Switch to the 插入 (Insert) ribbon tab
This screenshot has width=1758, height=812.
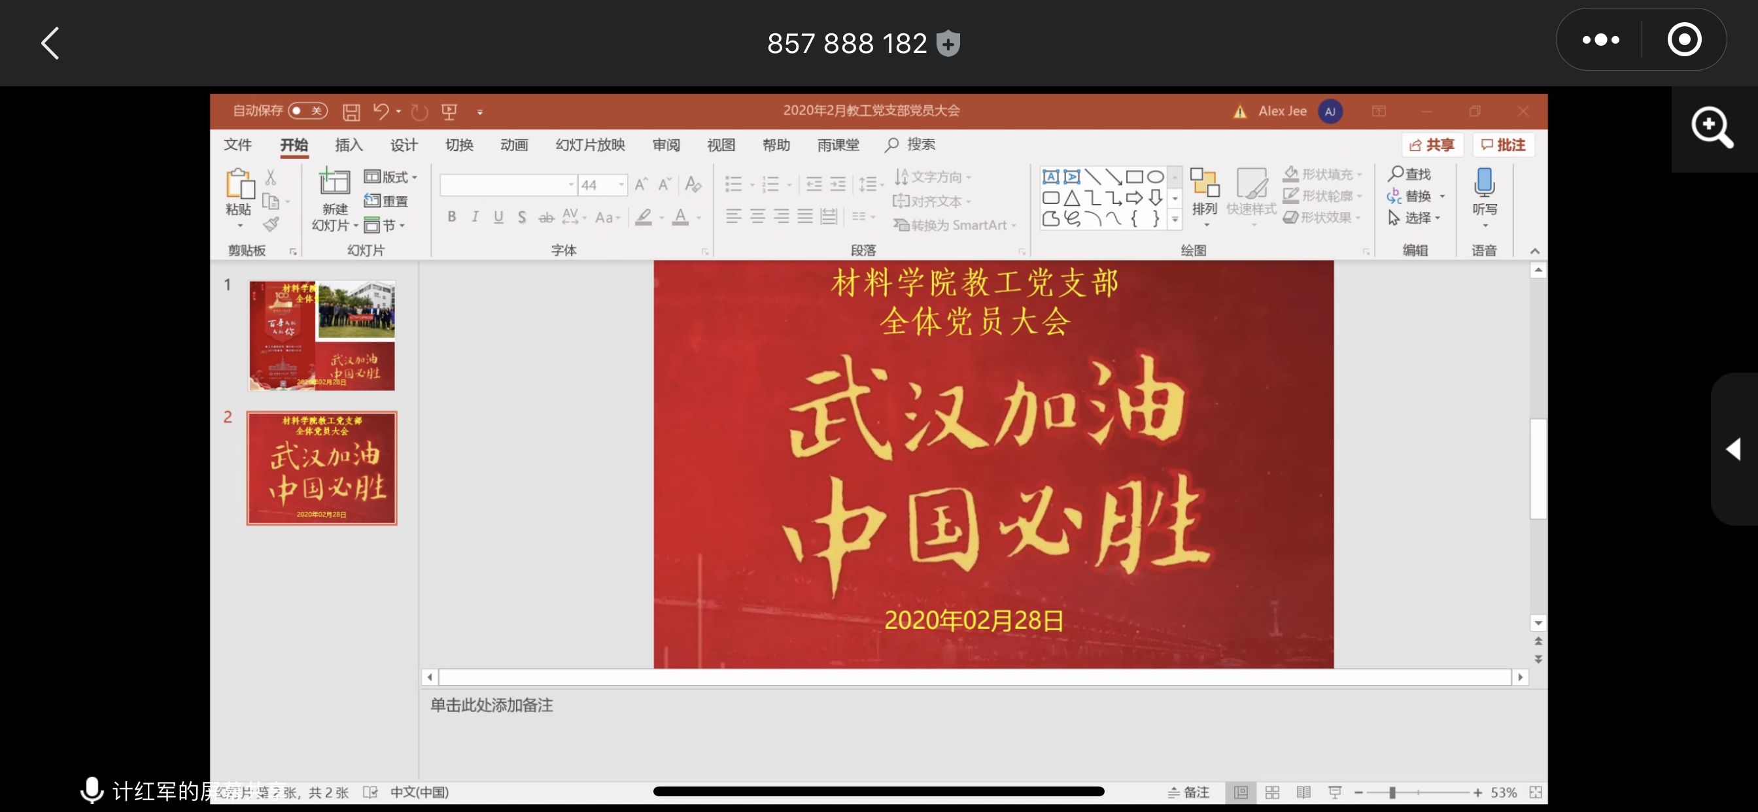(x=348, y=144)
